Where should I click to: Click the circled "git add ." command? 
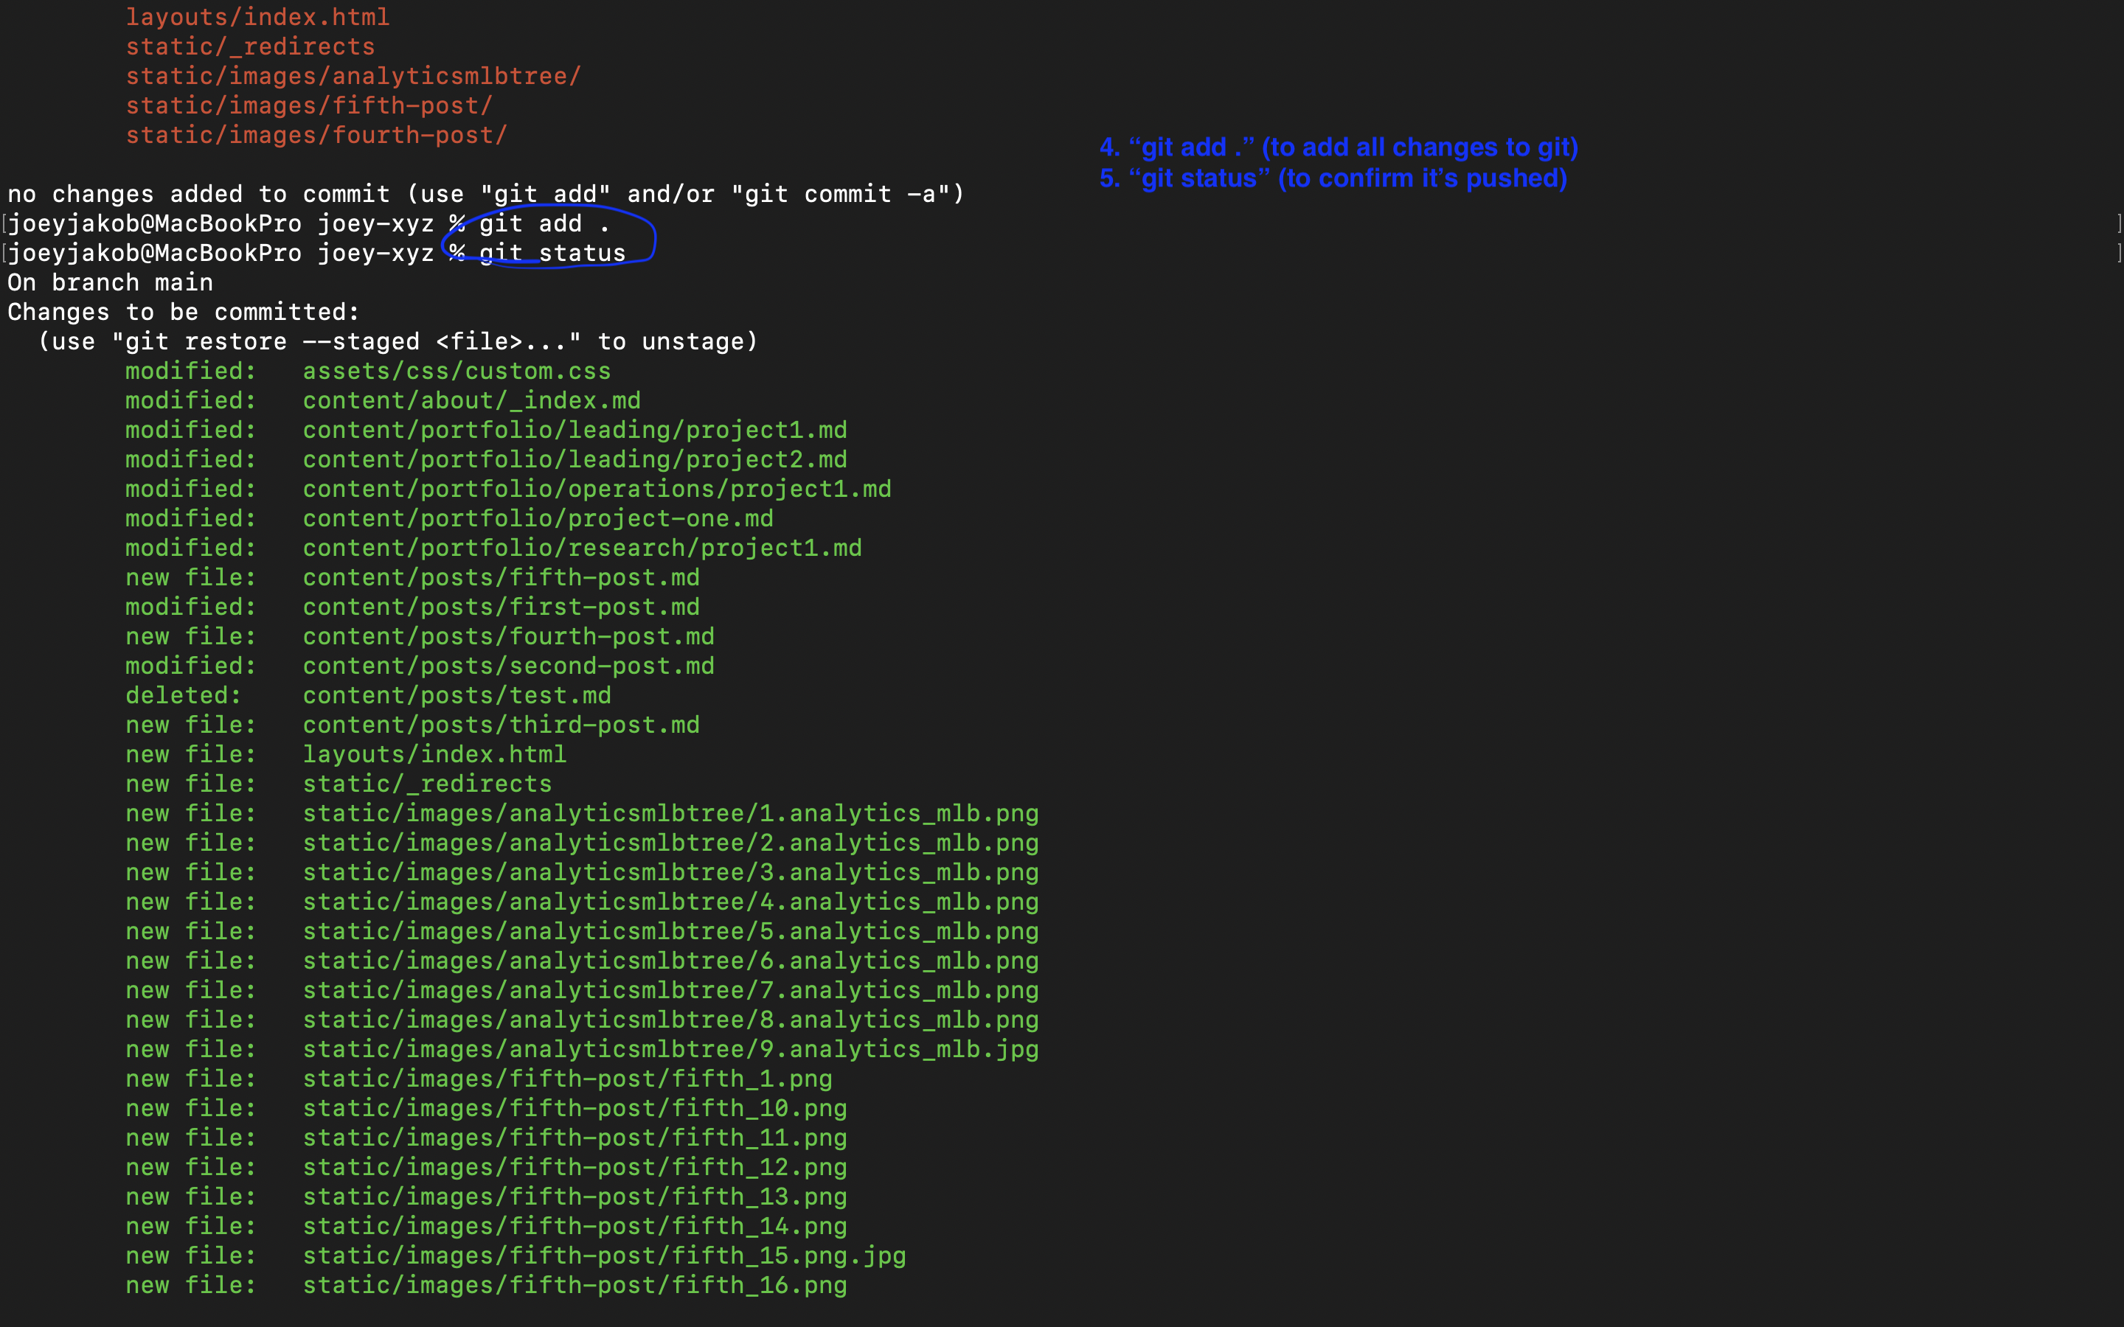(544, 224)
